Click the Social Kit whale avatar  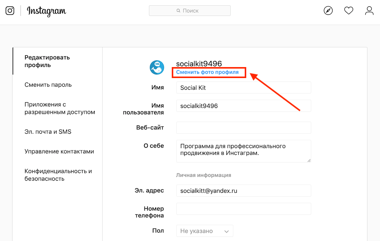click(x=157, y=67)
